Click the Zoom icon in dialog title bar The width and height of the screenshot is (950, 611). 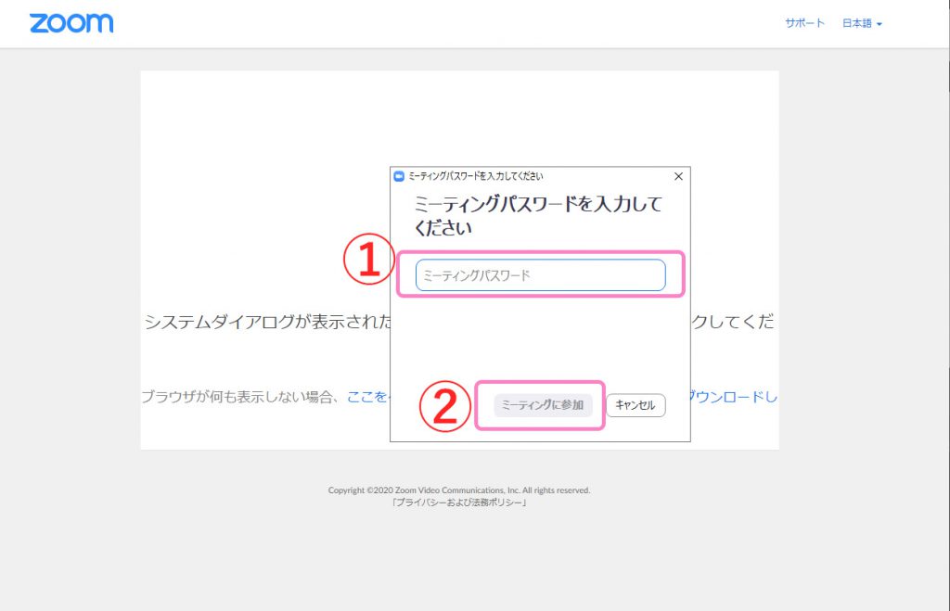pos(399,176)
